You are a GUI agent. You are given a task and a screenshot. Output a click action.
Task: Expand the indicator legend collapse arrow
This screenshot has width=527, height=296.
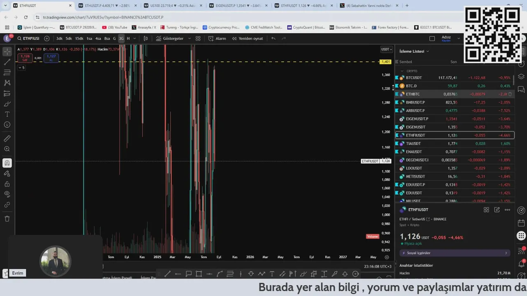[x=22, y=67]
